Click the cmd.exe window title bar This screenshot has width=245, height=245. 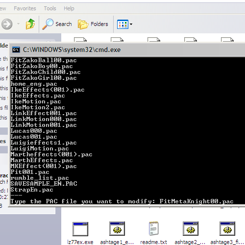click(x=127, y=49)
